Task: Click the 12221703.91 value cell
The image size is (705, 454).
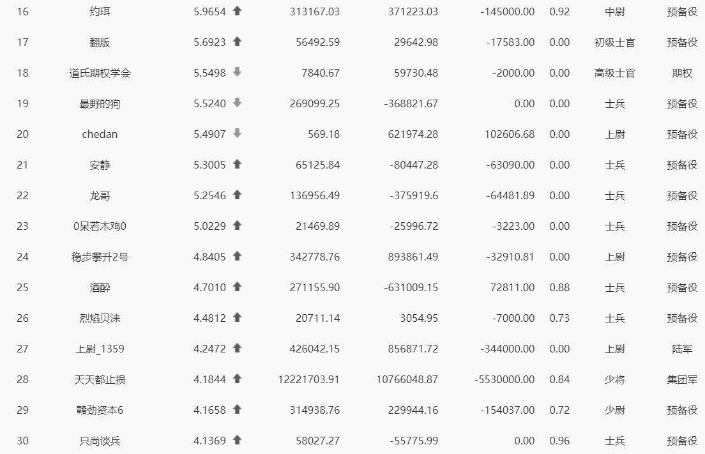Action: [308, 379]
